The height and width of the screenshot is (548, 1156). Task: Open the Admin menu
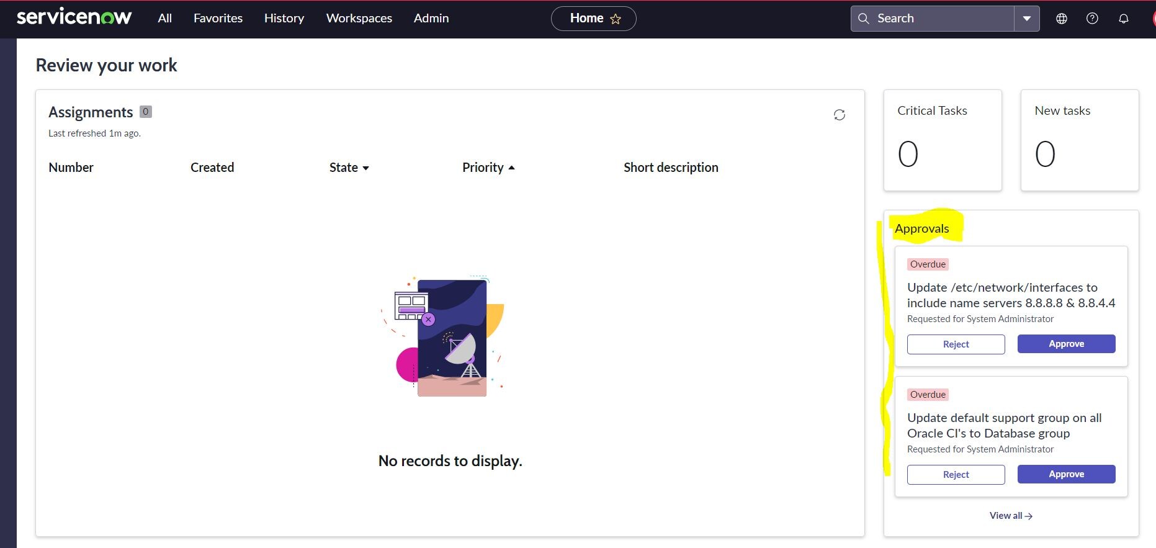point(431,19)
